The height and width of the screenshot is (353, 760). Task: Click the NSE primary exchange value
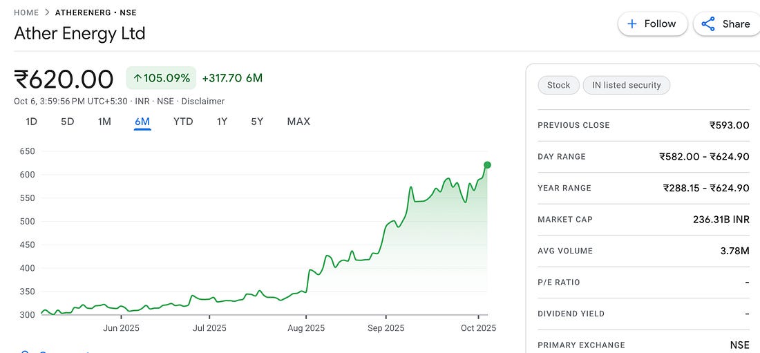click(x=740, y=345)
